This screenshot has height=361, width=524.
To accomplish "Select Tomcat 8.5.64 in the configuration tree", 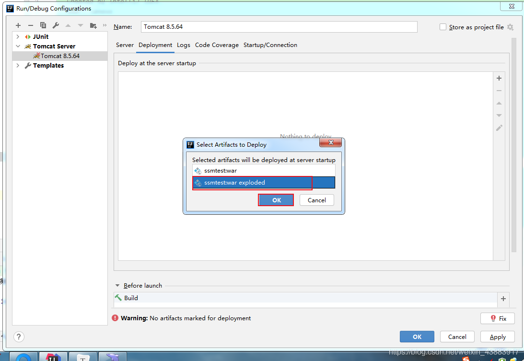I will click(x=60, y=56).
